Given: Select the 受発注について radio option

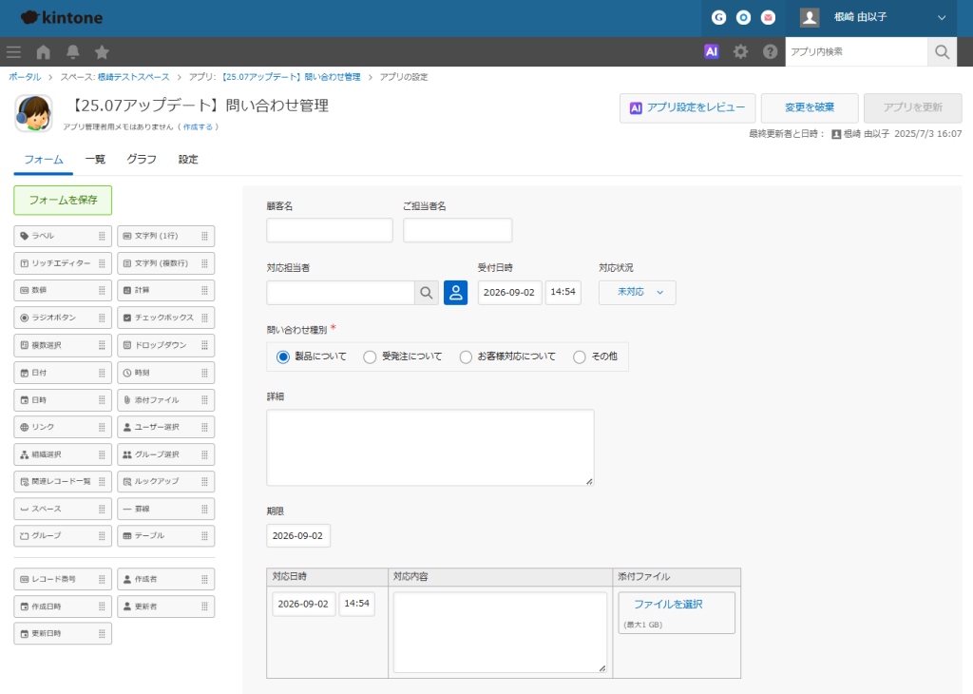Looking at the screenshot, I should pyautogui.click(x=370, y=357).
